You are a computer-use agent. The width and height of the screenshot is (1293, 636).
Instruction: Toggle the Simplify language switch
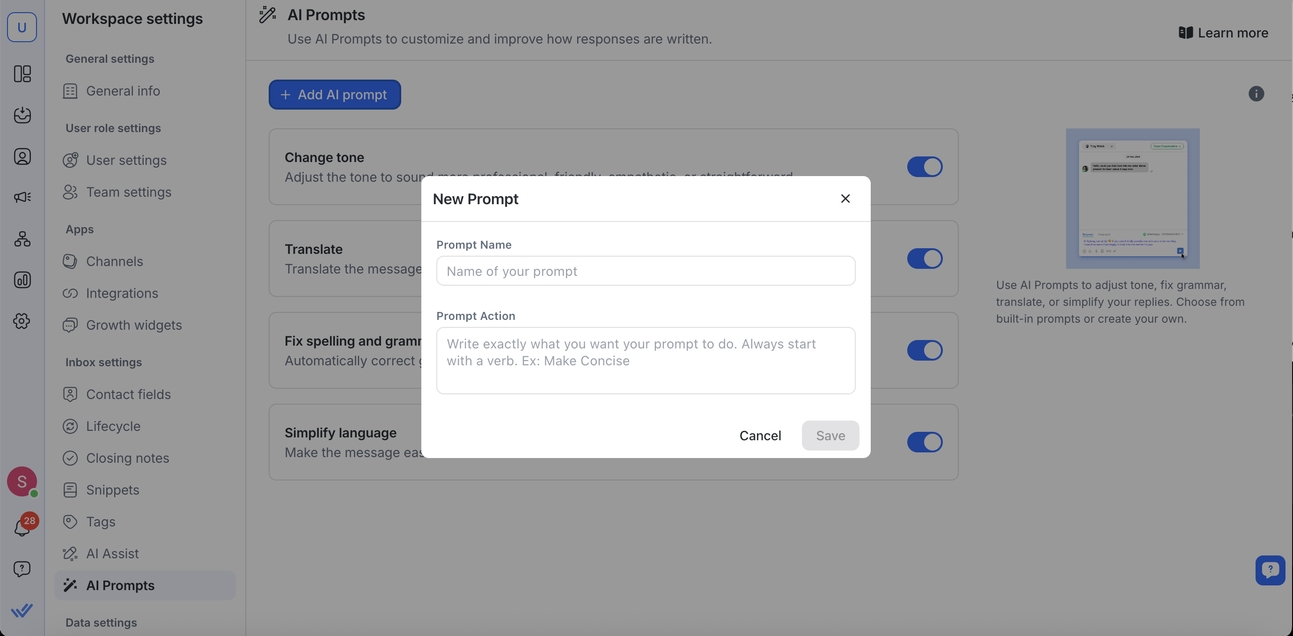[x=924, y=442]
